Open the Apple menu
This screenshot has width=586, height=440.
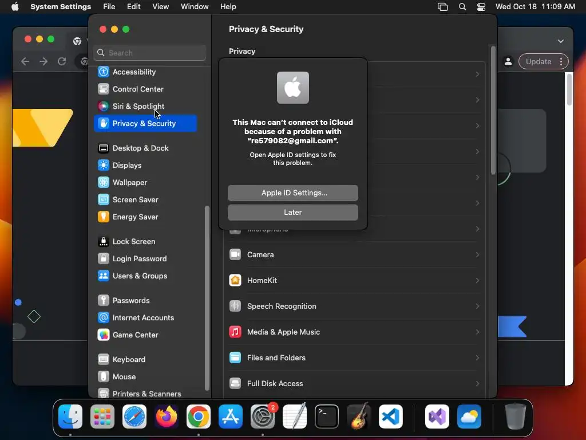[15, 7]
